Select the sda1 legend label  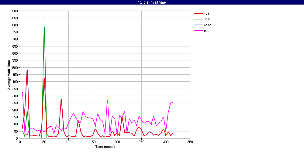coord(207,19)
